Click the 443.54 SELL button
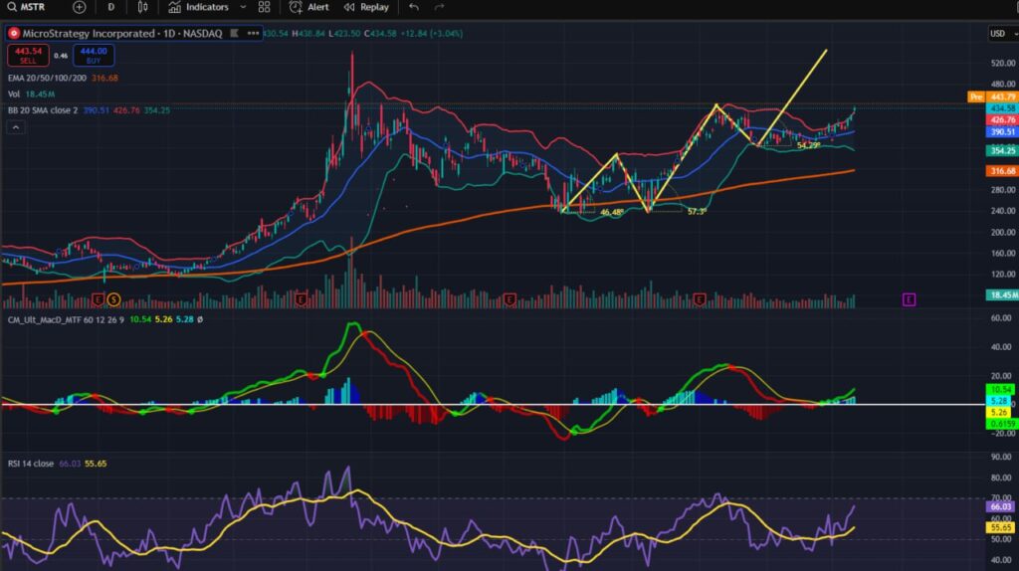Viewport: 1019px width, 571px height. tap(28, 56)
